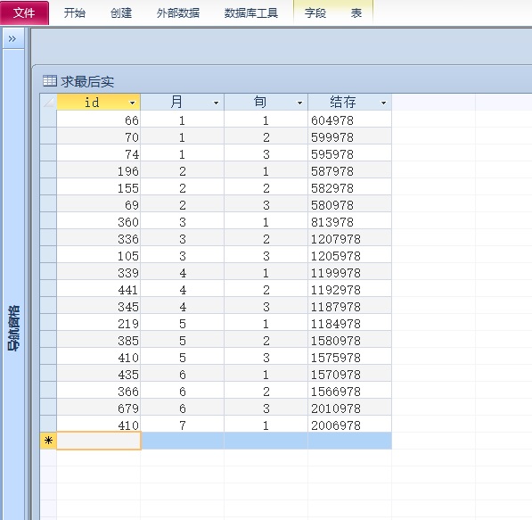Select the row selector for id 66

point(48,120)
